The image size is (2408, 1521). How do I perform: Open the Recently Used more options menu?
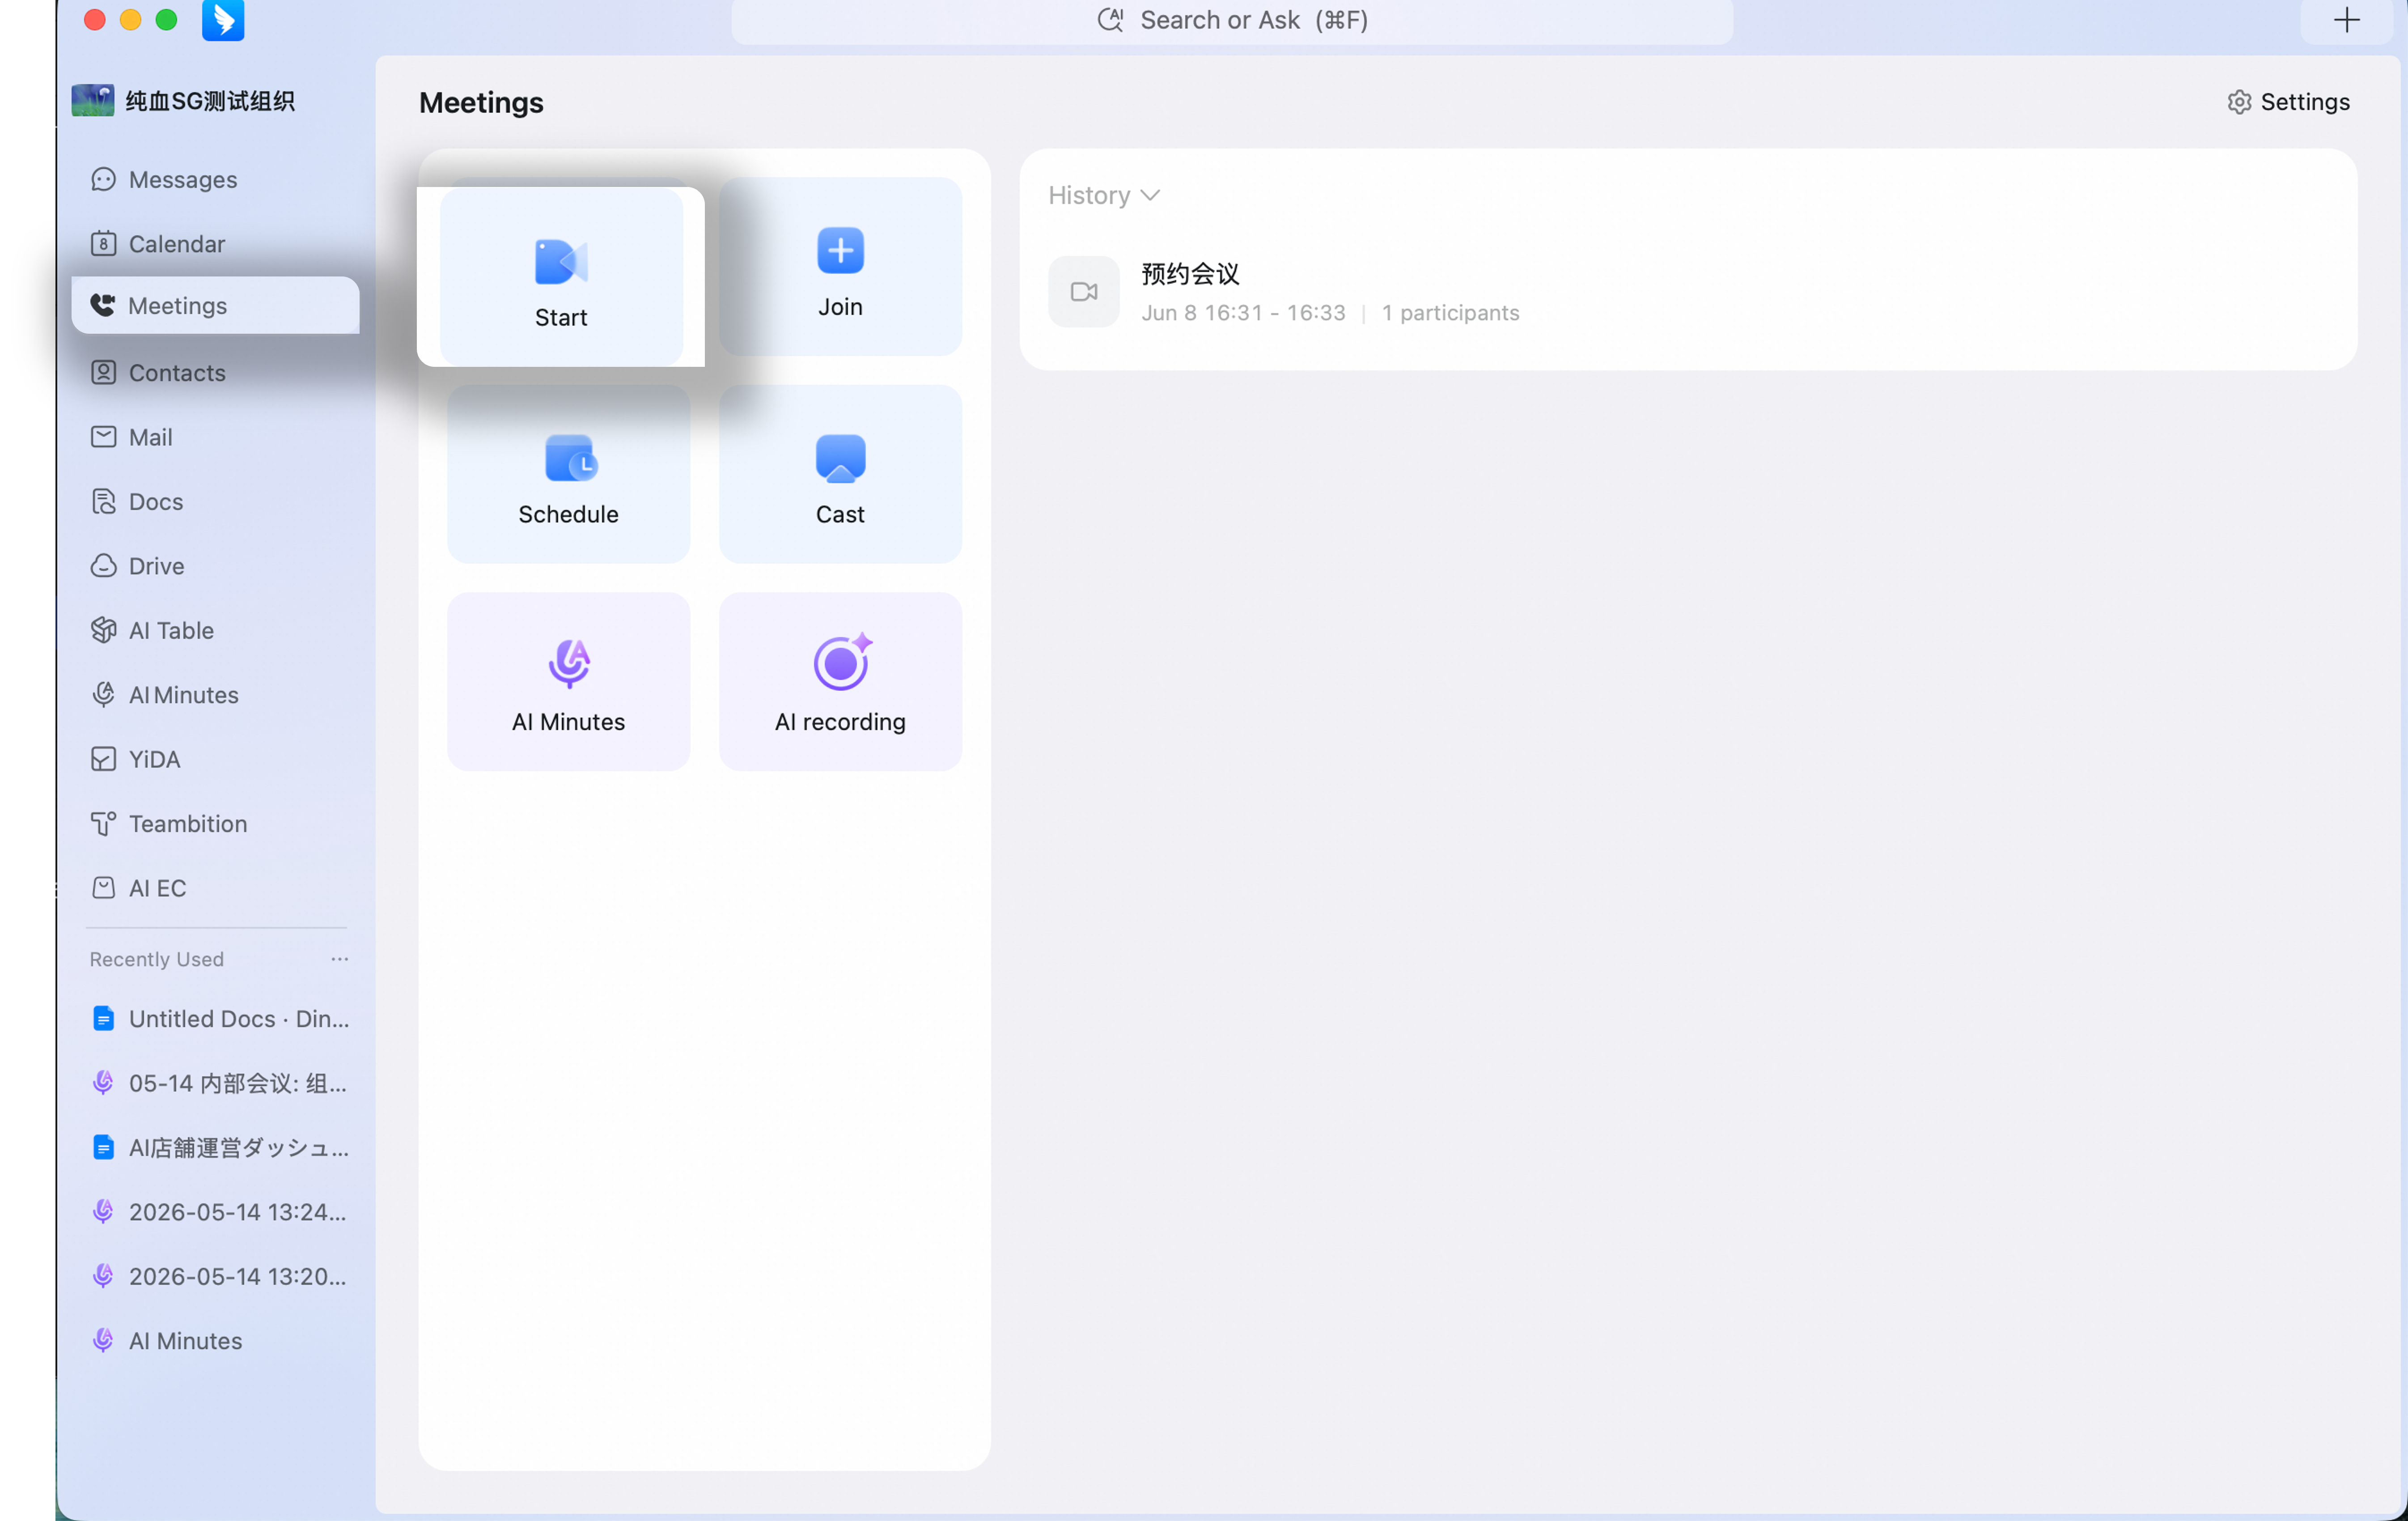340,959
